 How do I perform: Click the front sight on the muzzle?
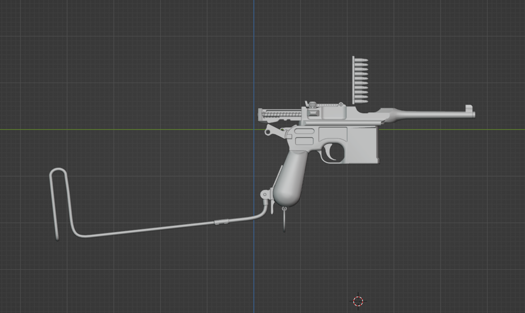pos(469,108)
